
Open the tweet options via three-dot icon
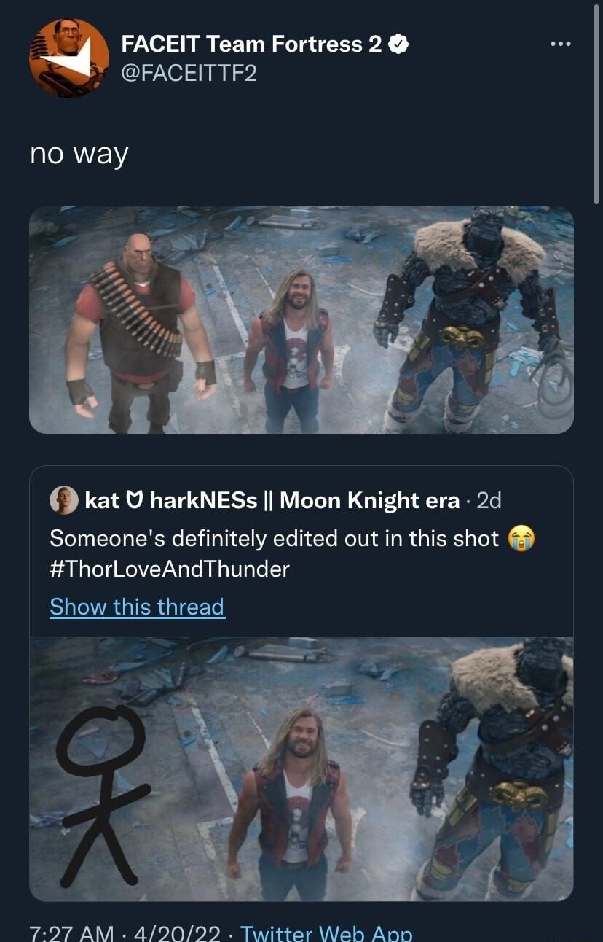click(559, 43)
